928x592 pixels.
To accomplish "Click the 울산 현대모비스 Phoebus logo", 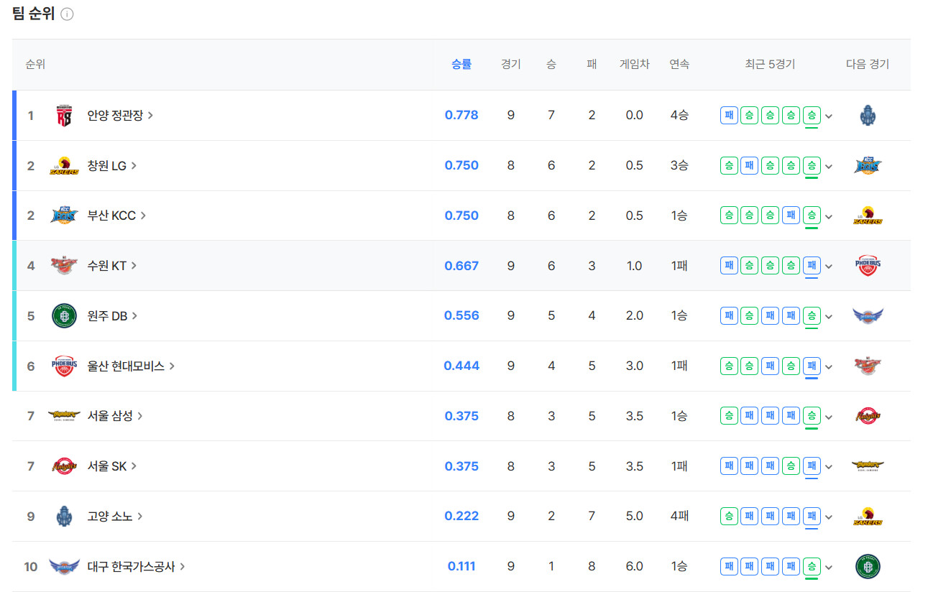I will (x=64, y=366).
